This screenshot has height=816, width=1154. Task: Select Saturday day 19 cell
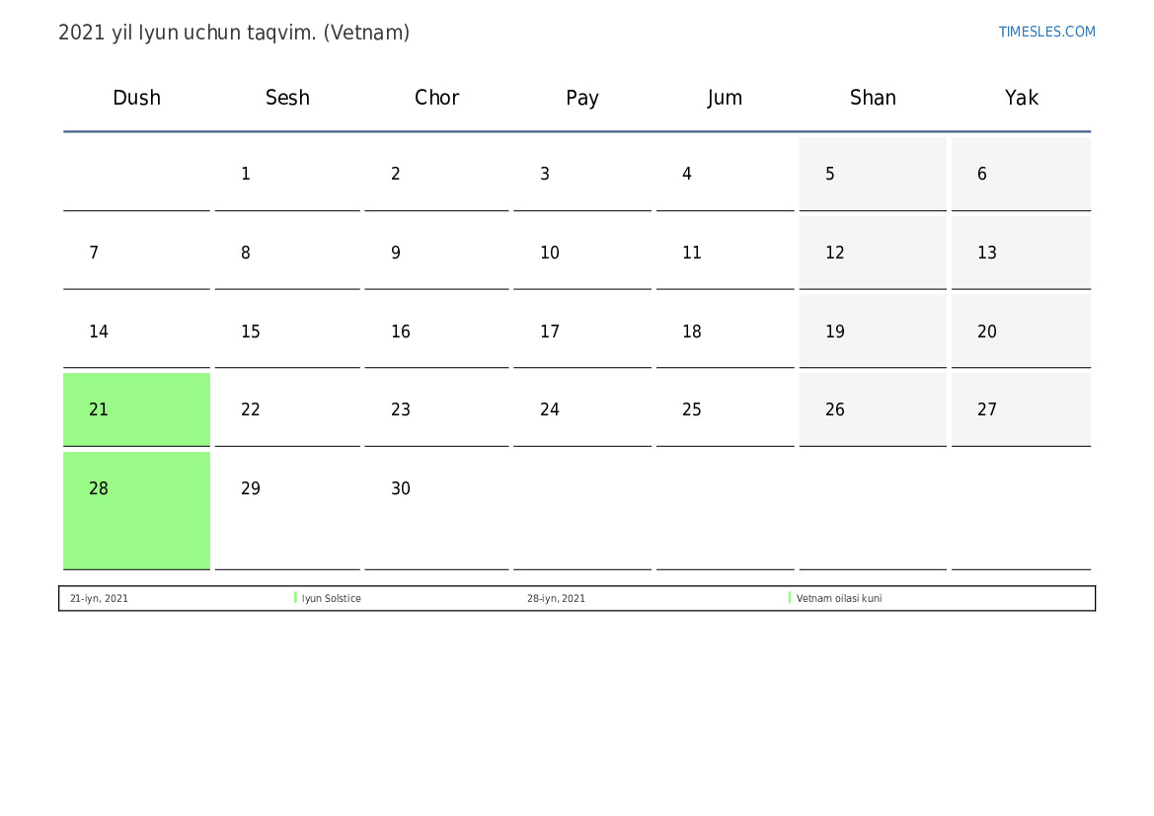tap(873, 332)
